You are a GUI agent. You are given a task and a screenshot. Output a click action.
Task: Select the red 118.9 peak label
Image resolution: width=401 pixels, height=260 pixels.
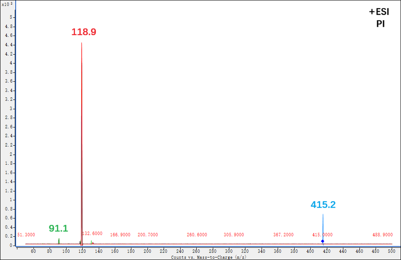point(84,32)
